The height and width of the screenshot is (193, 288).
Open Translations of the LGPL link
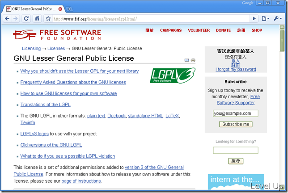click(x=45, y=105)
